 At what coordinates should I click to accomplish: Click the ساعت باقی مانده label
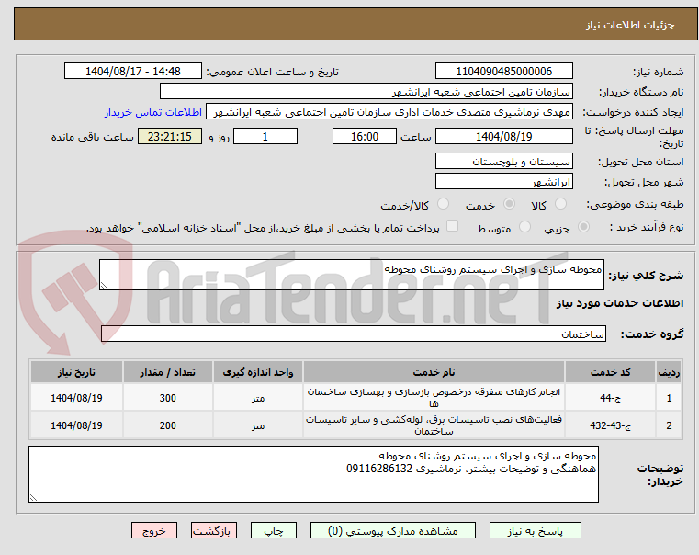93,137
